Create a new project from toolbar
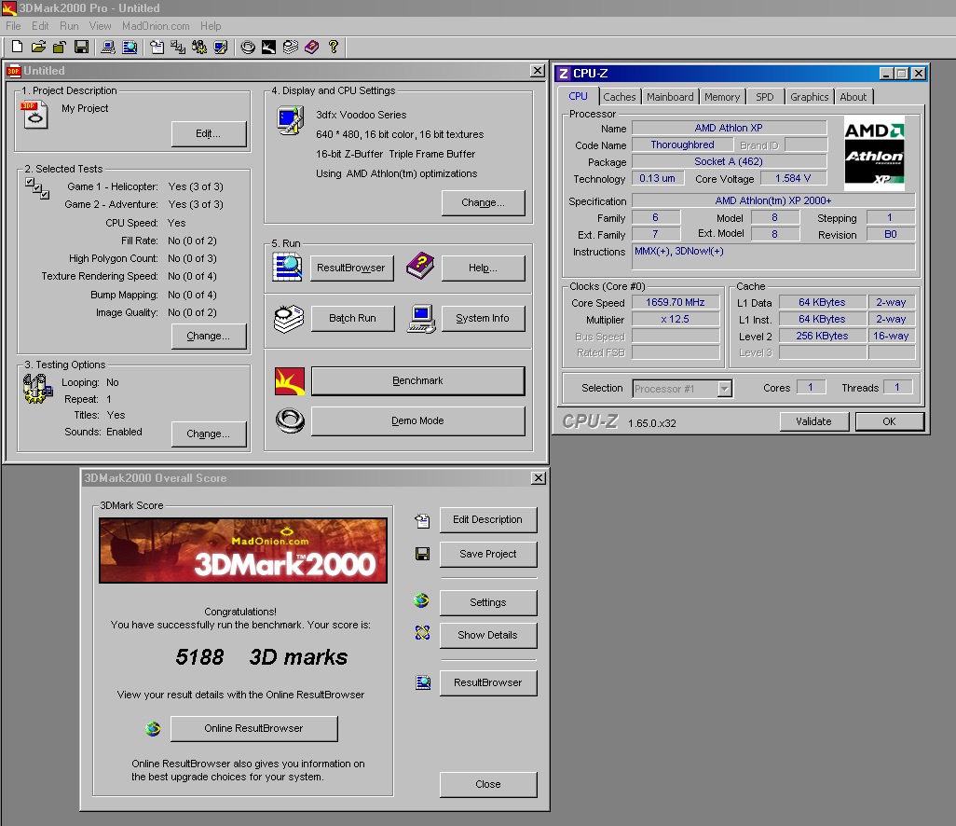956x826 pixels. [17, 47]
